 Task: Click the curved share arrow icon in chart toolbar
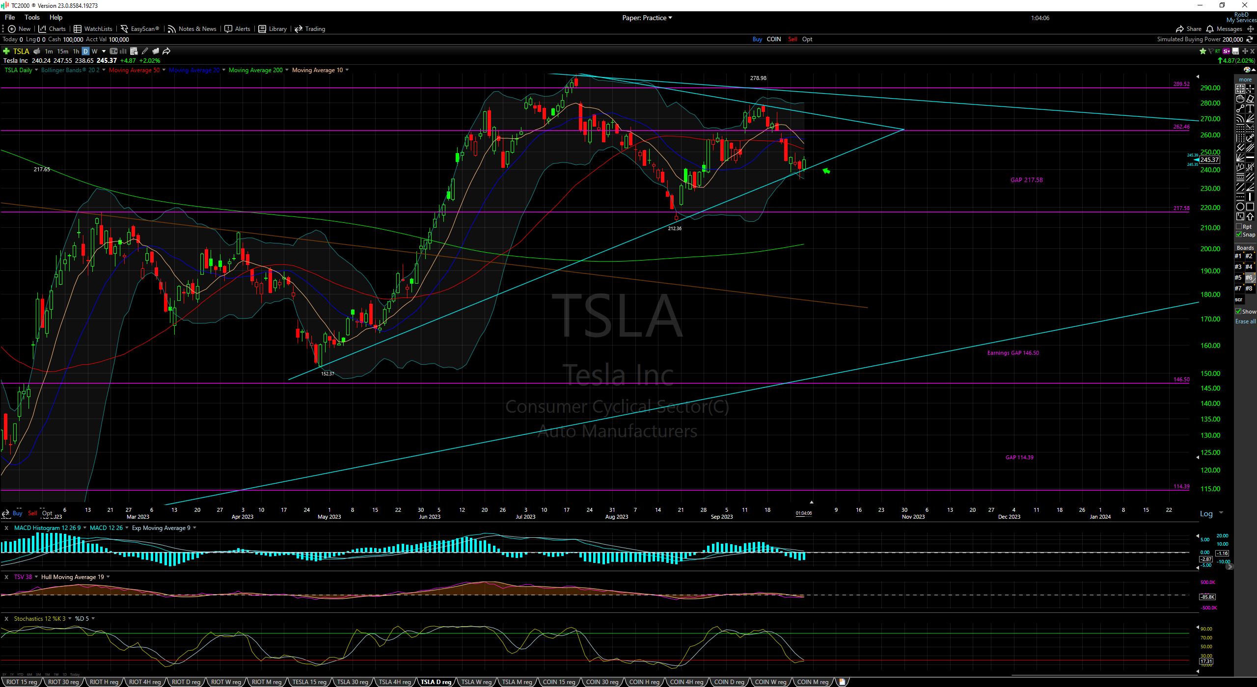point(166,51)
